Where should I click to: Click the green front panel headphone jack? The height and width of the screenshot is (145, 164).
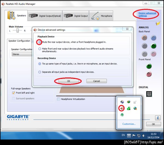pyautogui.click(x=149, y=66)
